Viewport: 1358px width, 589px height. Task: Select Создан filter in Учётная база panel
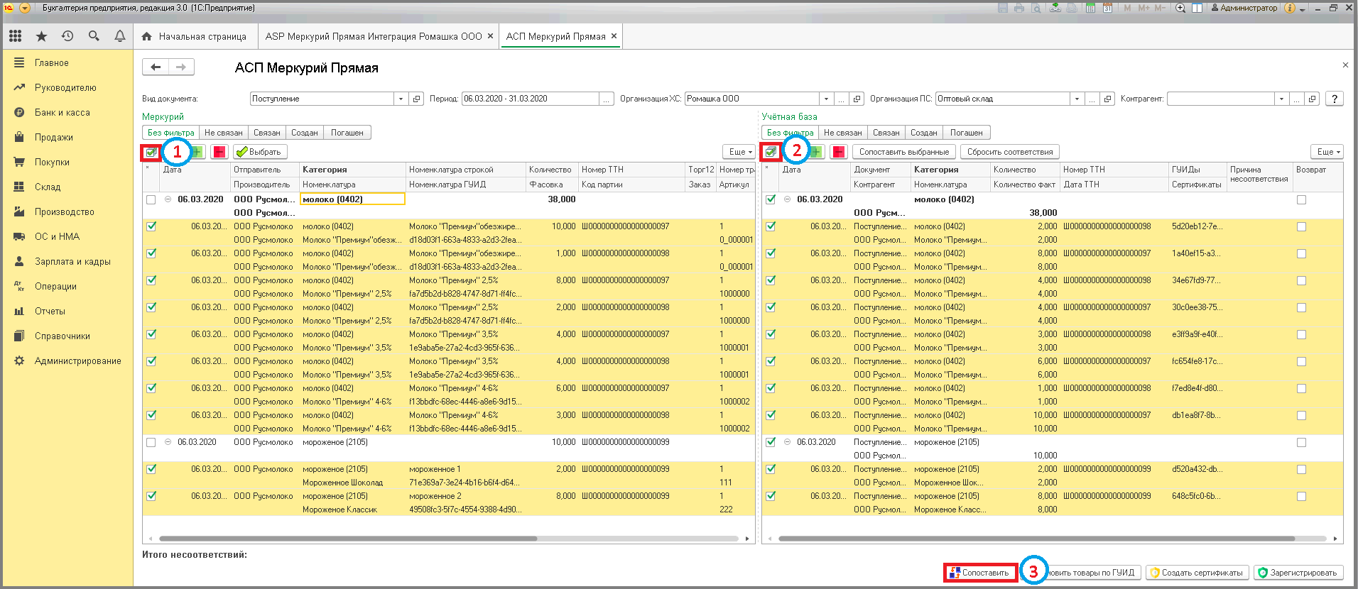point(924,133)
